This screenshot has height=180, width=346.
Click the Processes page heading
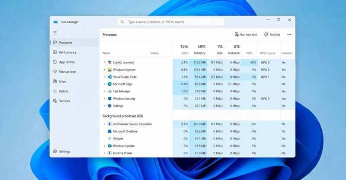click(x=109, y=35)
